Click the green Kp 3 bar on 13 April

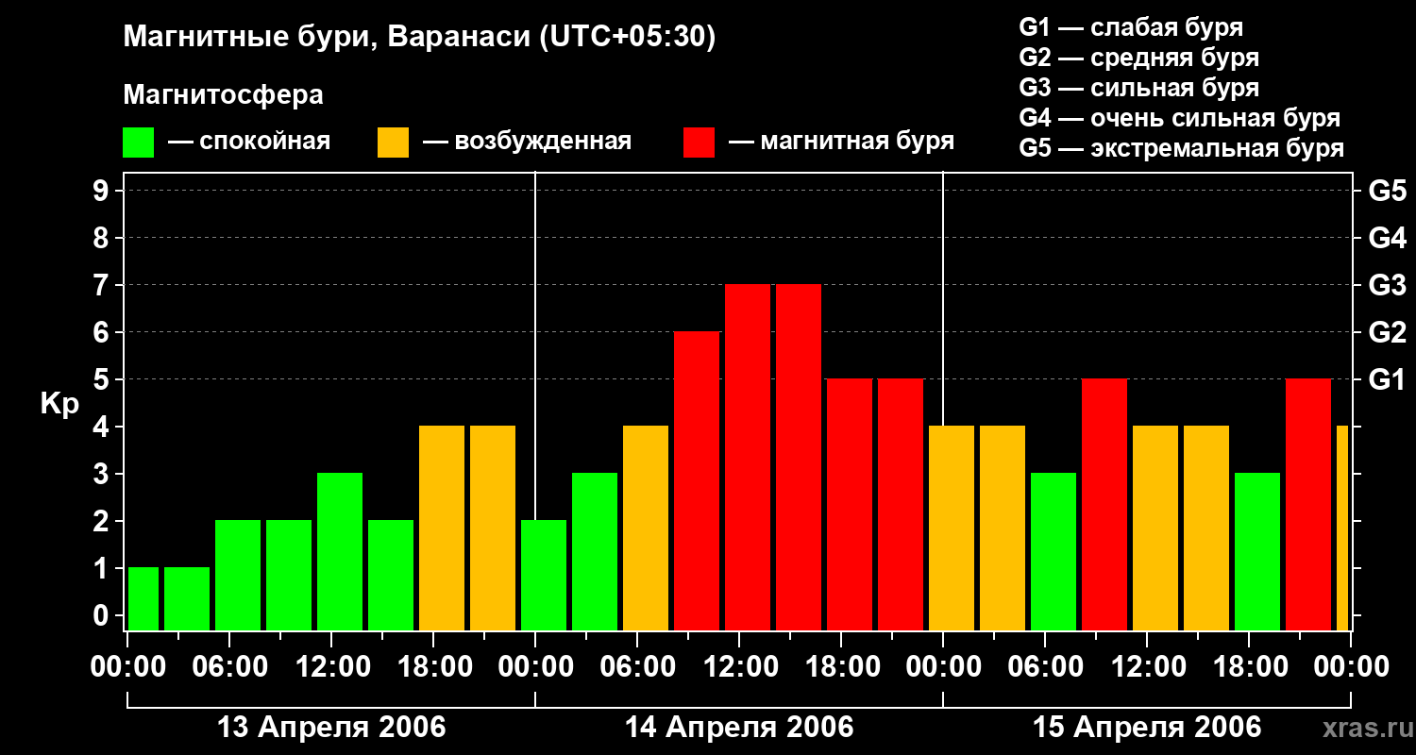pos(340,552)
